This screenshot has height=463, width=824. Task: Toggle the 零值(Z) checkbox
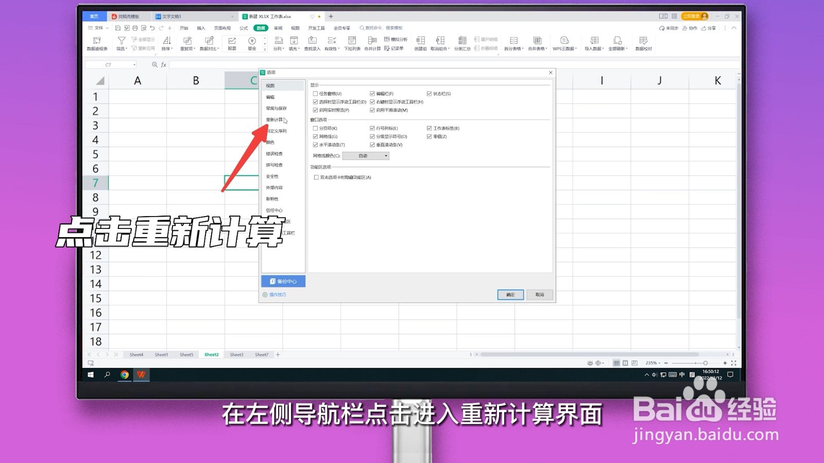[429, 136]
